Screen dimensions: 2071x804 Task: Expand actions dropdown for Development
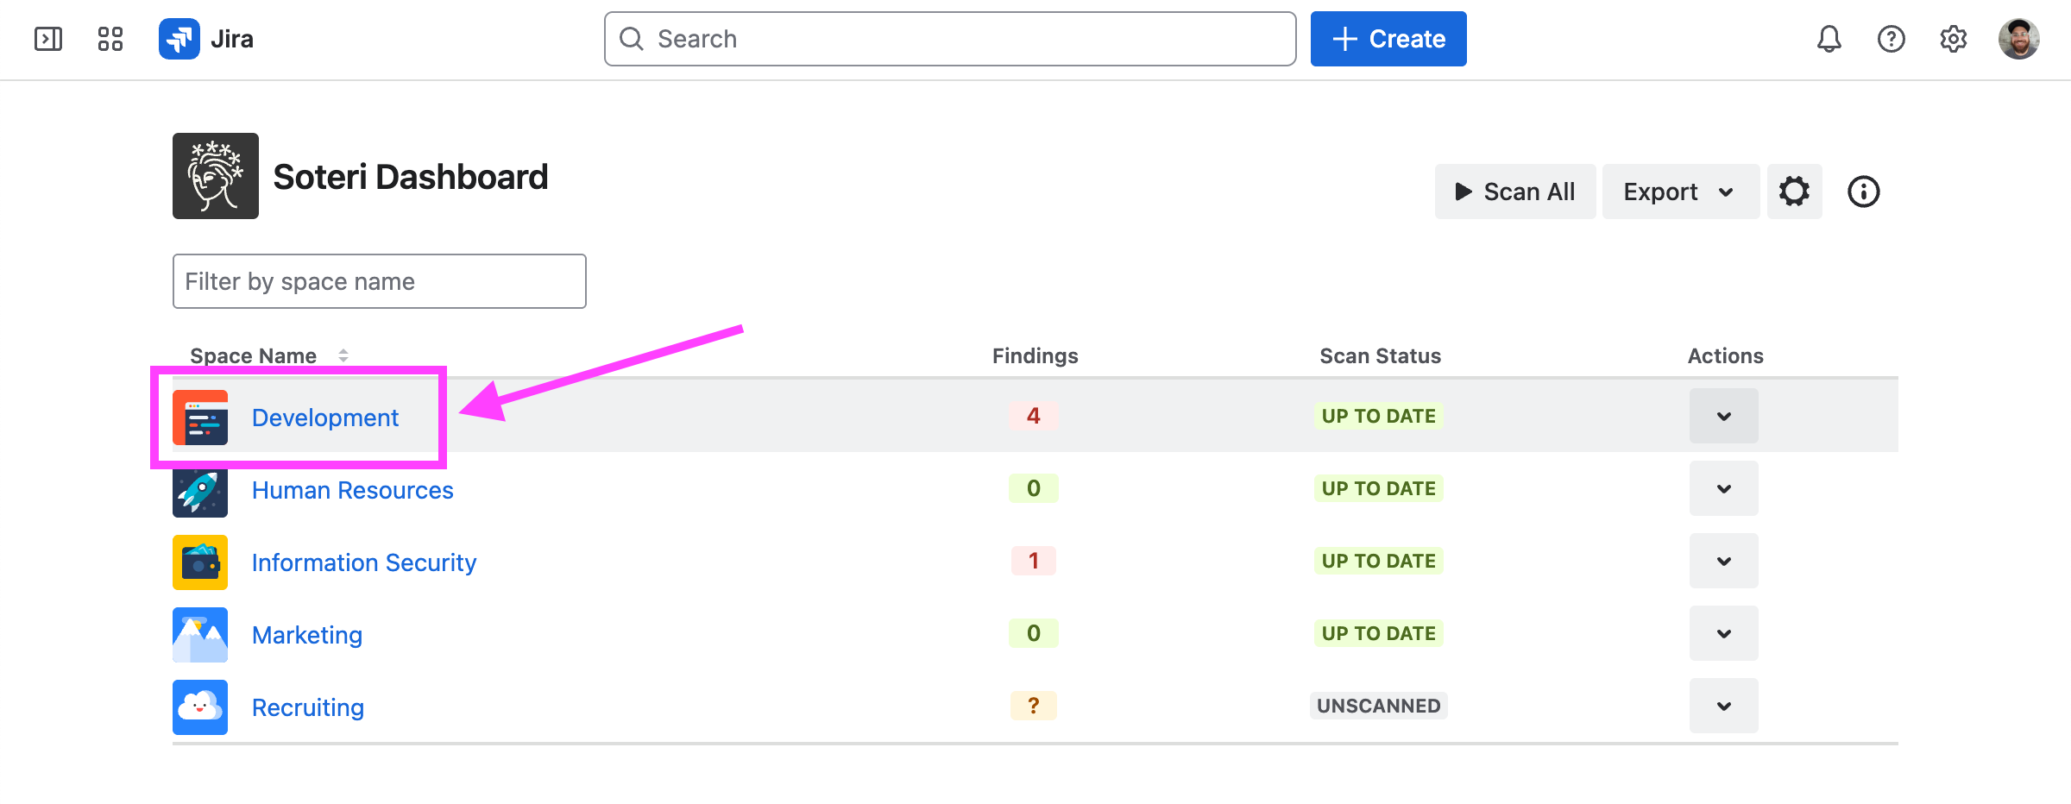pyautogui.click(x=1723, y=416)
